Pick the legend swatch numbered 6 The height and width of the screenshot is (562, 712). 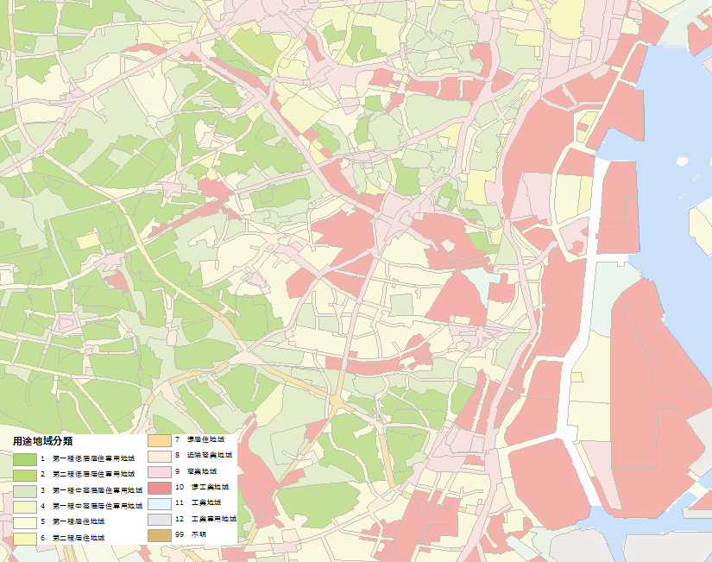pos(24,538)
